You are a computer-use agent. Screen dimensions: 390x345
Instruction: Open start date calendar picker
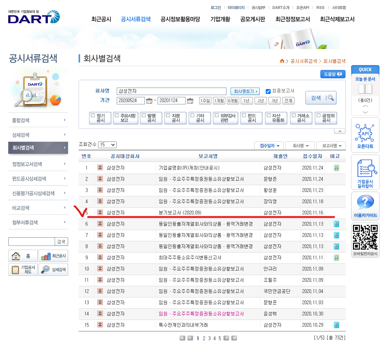click(149, 101)
